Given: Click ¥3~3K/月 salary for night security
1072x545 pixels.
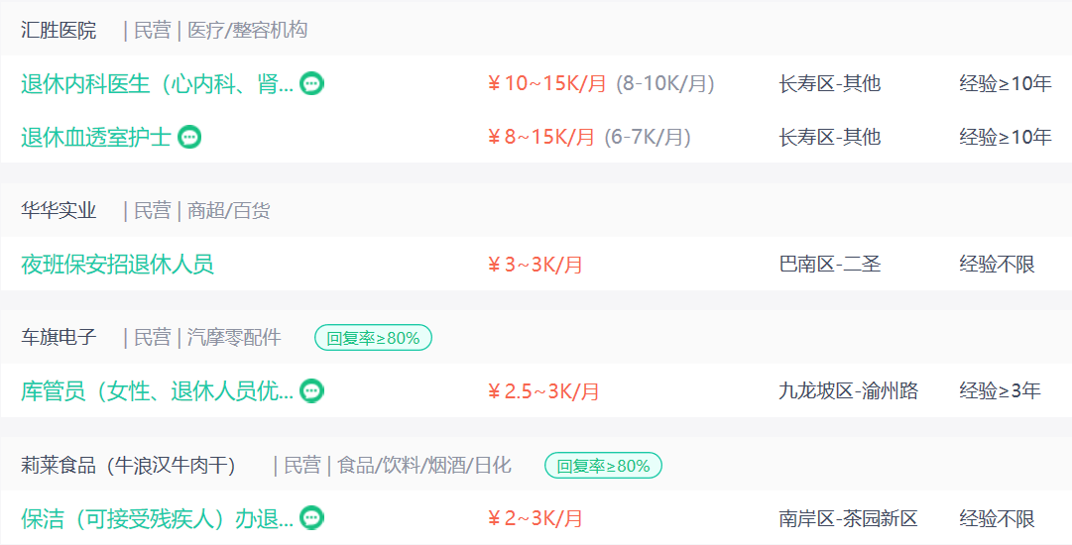Looking at the screenshot, I should coord(536,265).
